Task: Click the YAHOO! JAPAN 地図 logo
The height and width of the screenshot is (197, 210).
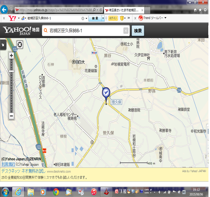Action: (21, 31)
